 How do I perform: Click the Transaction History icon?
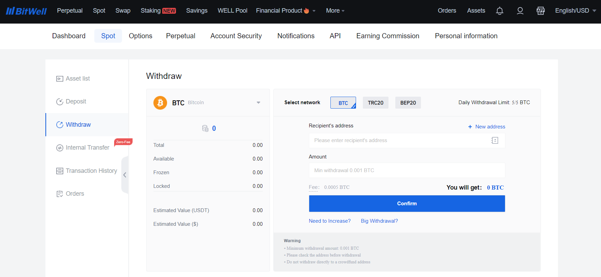point(60,171)
